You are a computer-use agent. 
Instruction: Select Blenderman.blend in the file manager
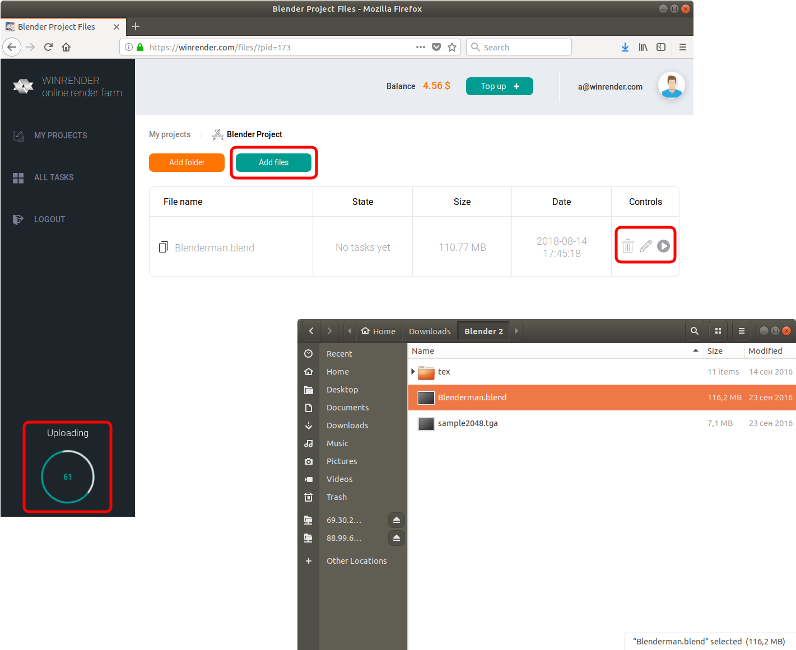[602, 398]
